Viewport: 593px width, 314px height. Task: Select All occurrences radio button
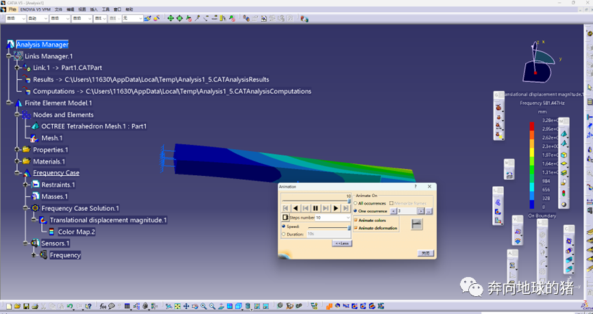point(355,203)
